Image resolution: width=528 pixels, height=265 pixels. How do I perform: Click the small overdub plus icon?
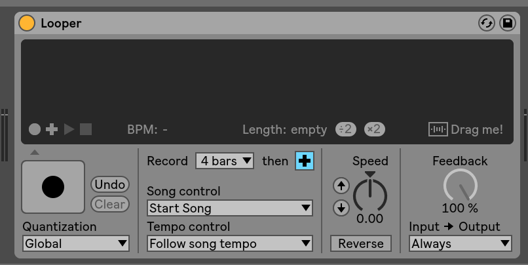point(52,129)
